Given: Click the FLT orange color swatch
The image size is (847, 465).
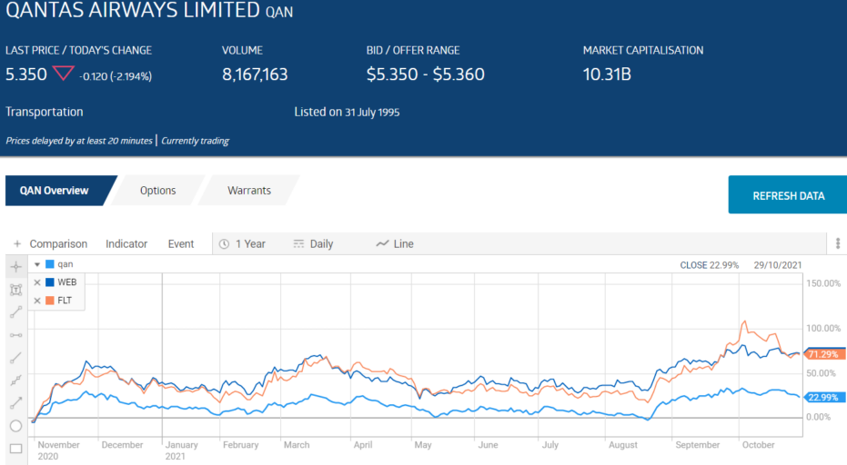Looking at the screenshot, I should pyautogui.click(x=50, y=301).
